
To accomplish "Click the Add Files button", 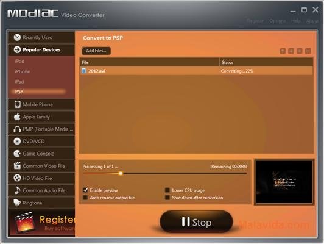I will click(96, 51).
